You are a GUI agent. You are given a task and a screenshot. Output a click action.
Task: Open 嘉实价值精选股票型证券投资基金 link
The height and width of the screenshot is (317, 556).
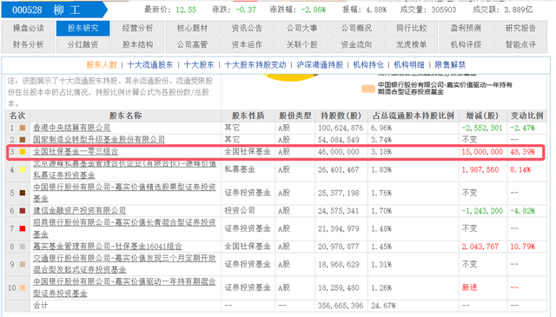click(x=124, y=193)
